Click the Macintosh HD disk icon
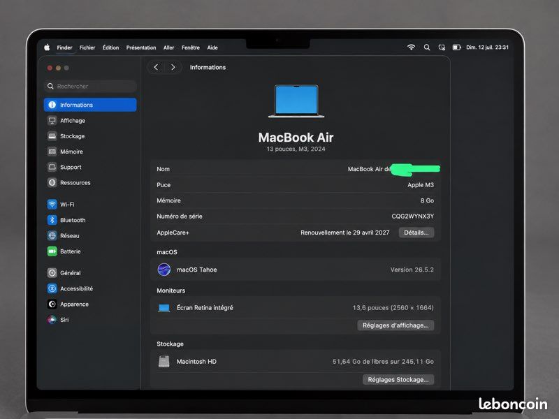This screenshot has width=559, height=419. [164, 361]
